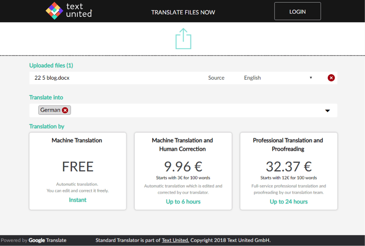
Task: Click the LOGIN button
Action: pyautogui.click(x=298, y=12)
